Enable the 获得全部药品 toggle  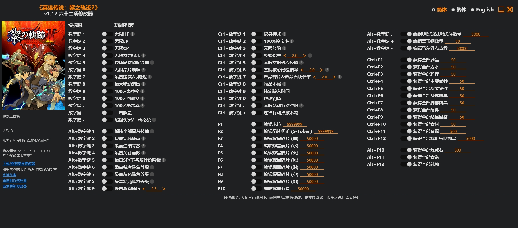pos(406,60)
